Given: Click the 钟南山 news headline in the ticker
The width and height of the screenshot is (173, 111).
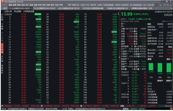Looking at the screenshot, I should (x=86, y=109).
